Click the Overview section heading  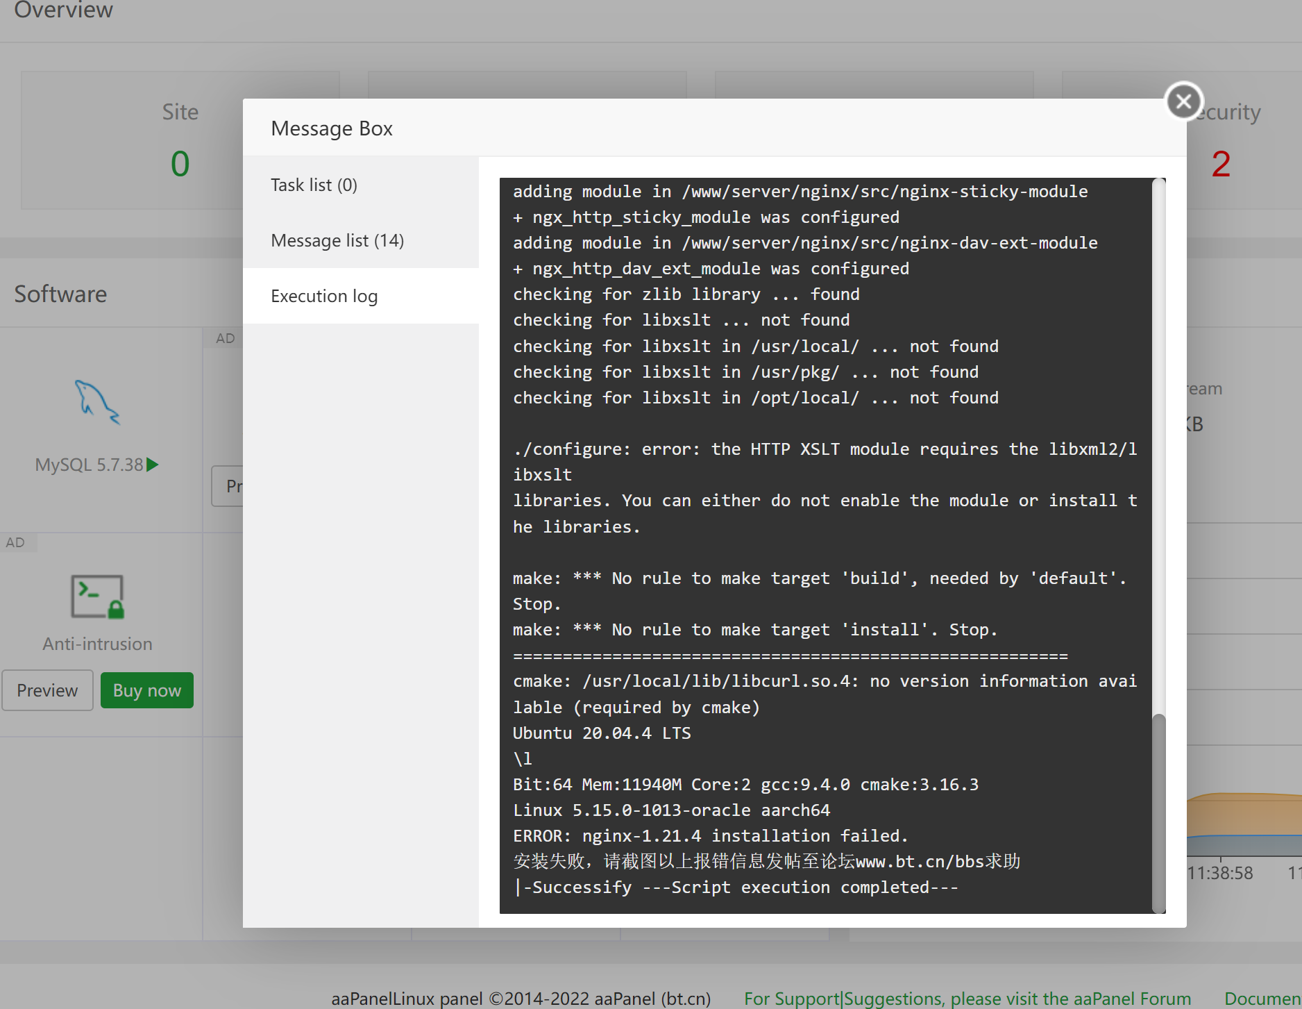[x=63, y=10]
